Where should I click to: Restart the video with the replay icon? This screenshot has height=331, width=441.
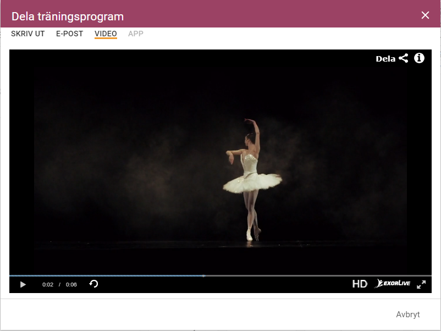(x=93, y=284)
